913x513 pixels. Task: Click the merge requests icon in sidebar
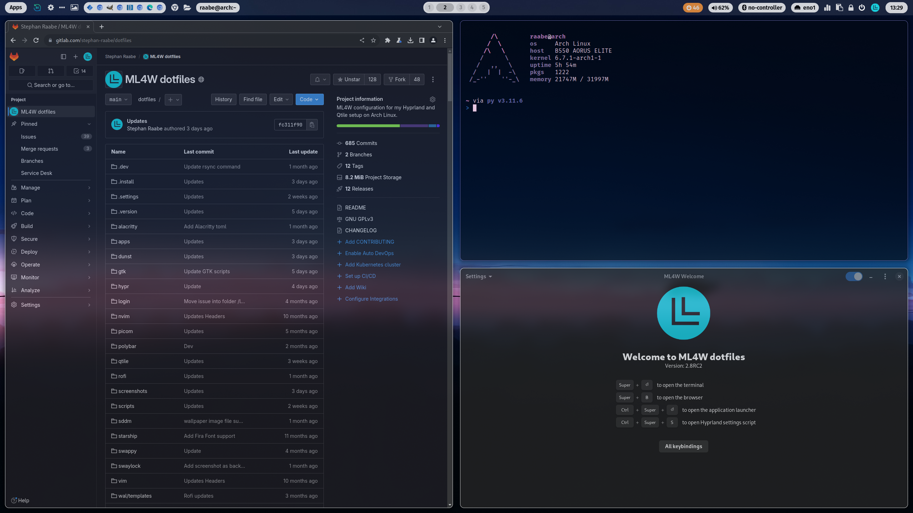51,71
